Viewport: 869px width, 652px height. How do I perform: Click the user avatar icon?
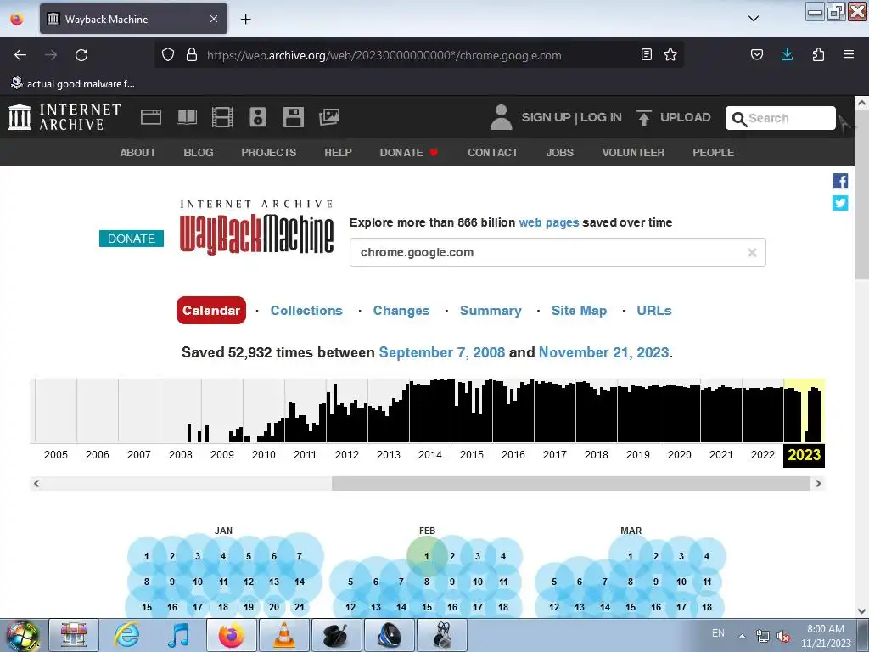pyautogui.click(x=501, y=117)
